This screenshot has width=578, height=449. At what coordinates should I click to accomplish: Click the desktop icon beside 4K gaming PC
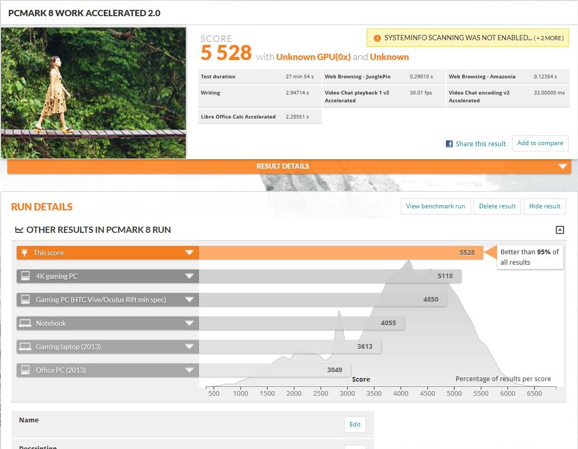pos(25,276)
